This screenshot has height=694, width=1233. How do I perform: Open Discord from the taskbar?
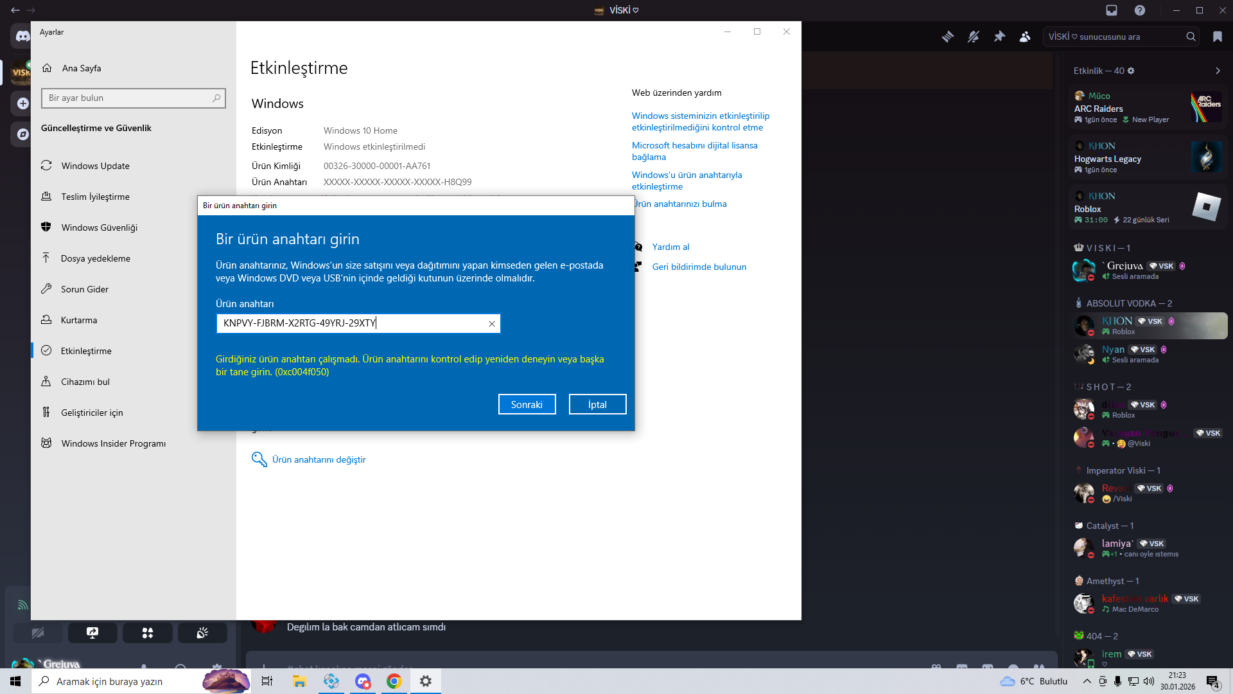[363, 681]
